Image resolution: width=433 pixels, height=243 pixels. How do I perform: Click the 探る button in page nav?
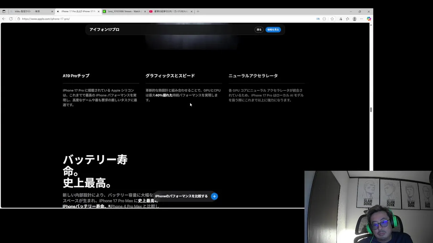point(259,30)
